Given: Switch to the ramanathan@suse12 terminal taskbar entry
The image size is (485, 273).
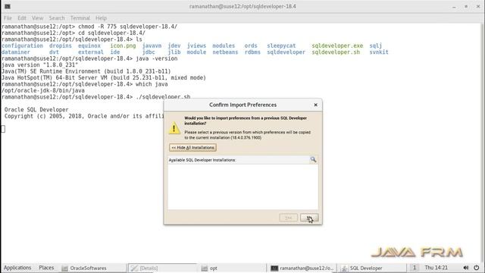Looking at the screenshot, I should pyautogui.click(x=302, y=268).
